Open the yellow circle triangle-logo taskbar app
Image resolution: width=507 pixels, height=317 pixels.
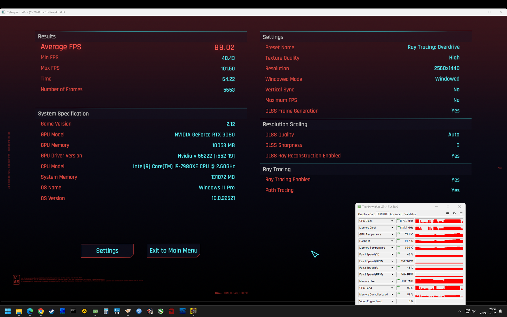(84, 311)
